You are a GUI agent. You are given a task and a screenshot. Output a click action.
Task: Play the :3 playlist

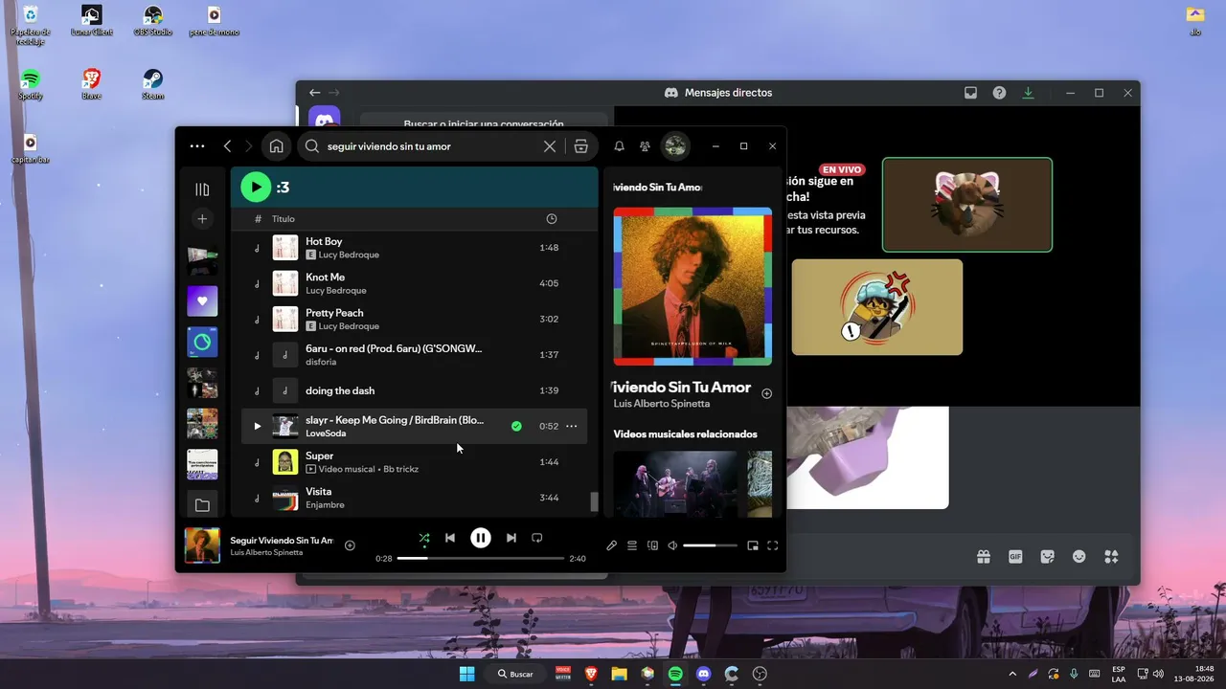pos(256,188)
